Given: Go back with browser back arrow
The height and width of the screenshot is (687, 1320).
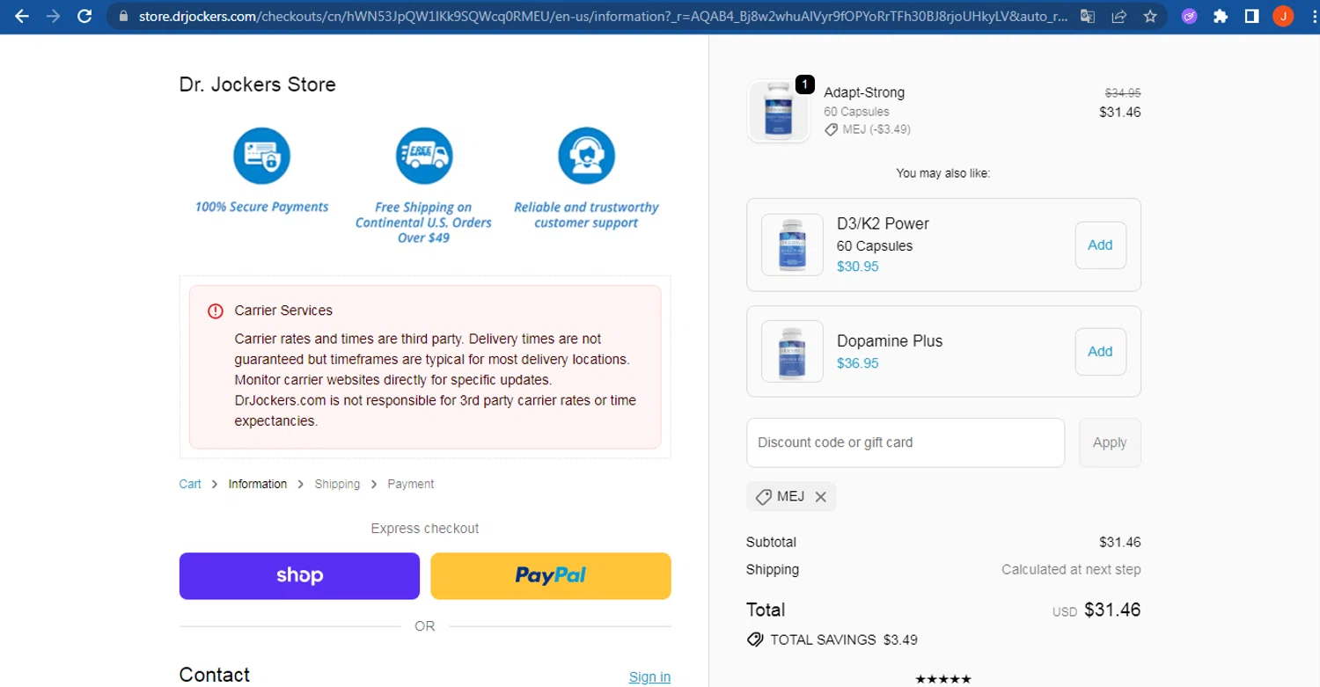Looking at the screenshot, I should (22, 16).
